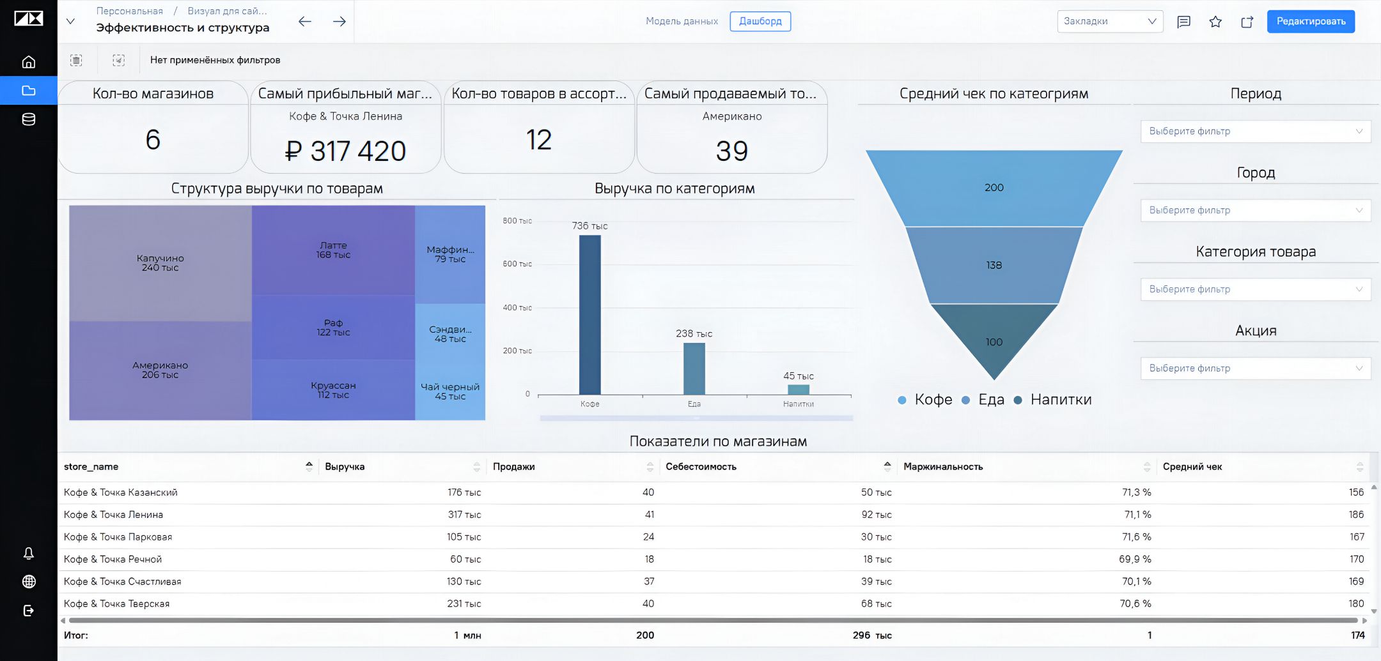Open the comments icon in header
This screenshot has width=1381, height=661.
tap(1183, 22)
